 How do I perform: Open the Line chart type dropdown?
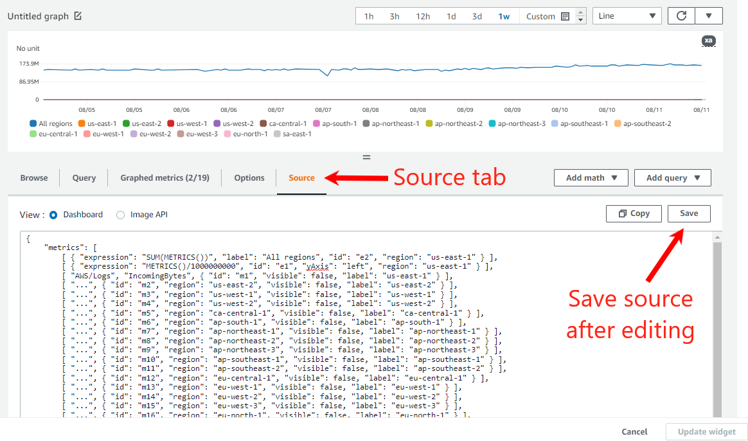point(627,15)
